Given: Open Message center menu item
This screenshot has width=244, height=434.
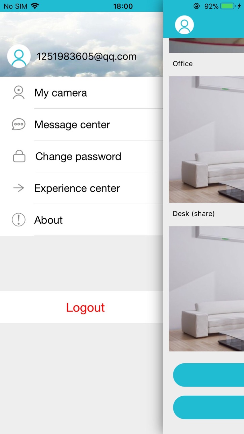Looking at the screenshot, I should click(x=82, y=125).
